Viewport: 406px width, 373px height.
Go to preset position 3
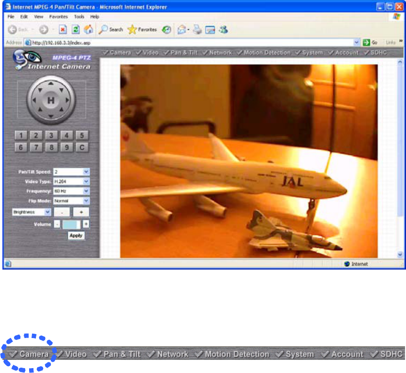pyautogui.click(x=51, y=135)
